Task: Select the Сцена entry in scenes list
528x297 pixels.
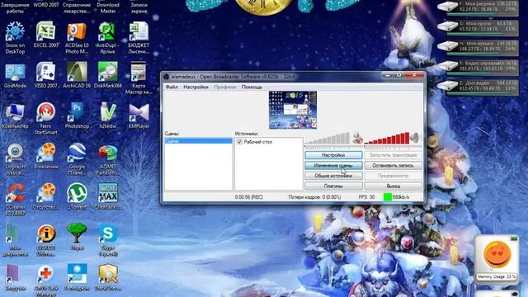Action: [x=198, y=141]
